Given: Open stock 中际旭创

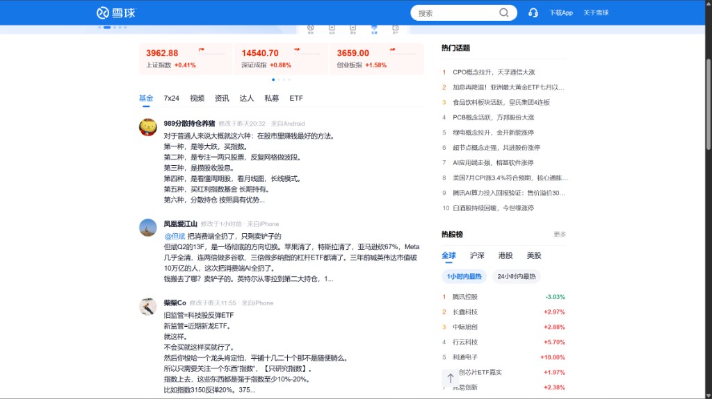Looking at the screenshot, I should pyautogui.click(x=465, y=327).
